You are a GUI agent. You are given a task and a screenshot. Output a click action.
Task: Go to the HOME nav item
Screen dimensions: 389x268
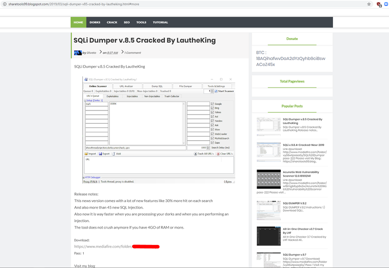tap(78, 22)
